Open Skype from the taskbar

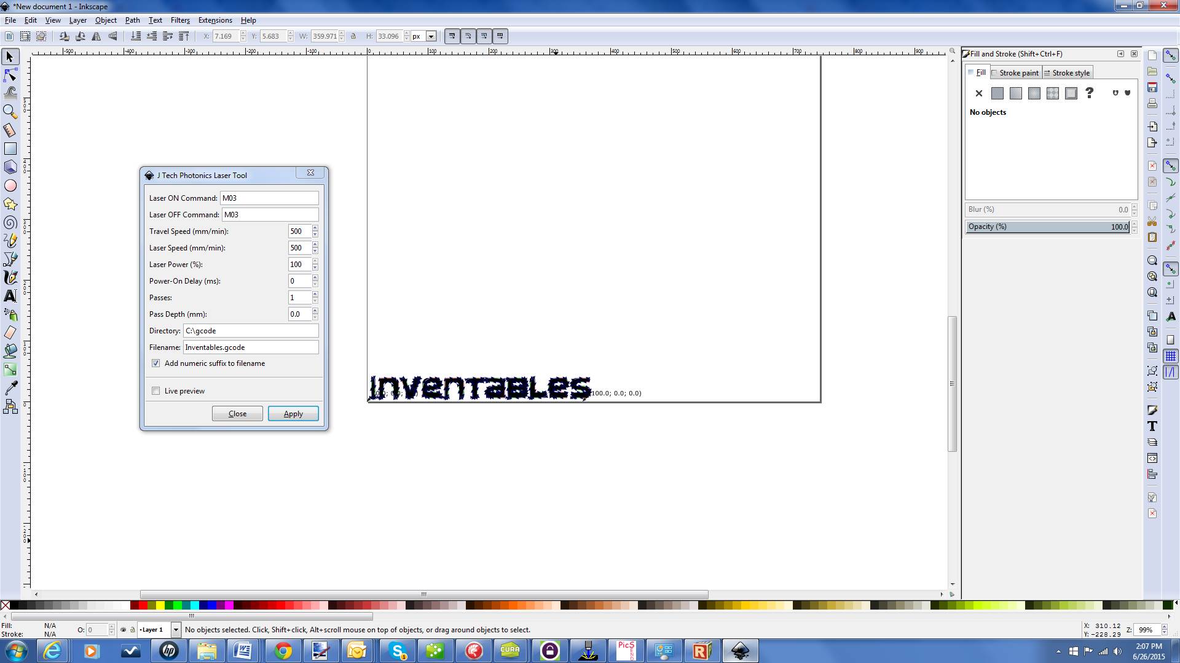pyautogui.click(x=398, y=651)
